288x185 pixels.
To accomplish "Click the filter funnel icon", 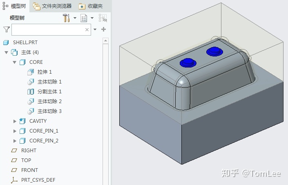I will click(x=6, y=29).
